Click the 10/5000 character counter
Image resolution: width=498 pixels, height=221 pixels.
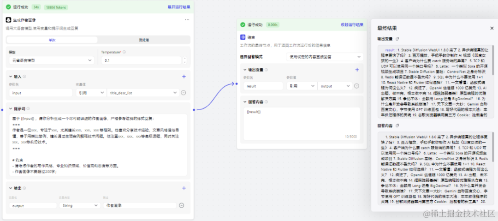click(x=350, y=137)
